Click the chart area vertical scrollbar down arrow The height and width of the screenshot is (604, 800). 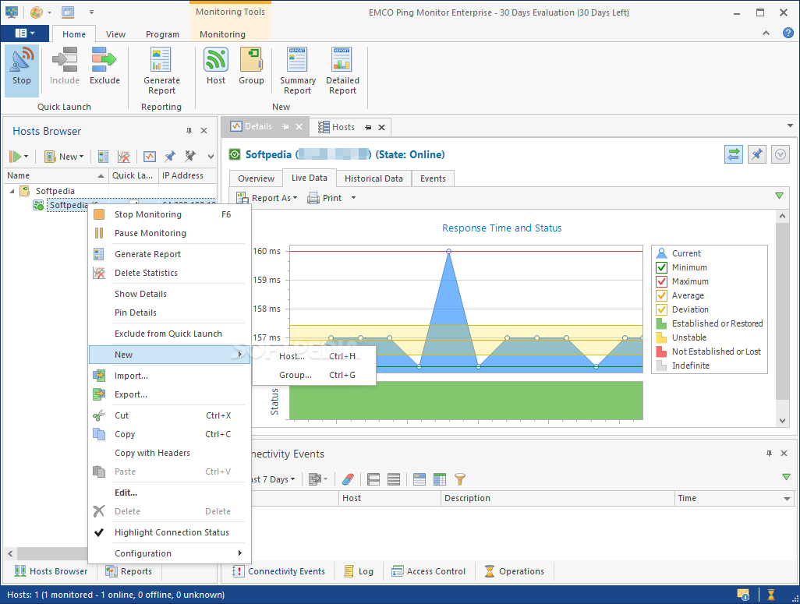coord(782,421)
